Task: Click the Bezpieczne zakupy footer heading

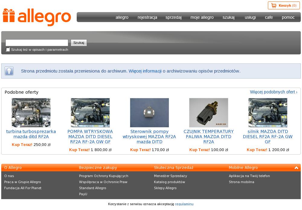Action: (x=98, y=168)
